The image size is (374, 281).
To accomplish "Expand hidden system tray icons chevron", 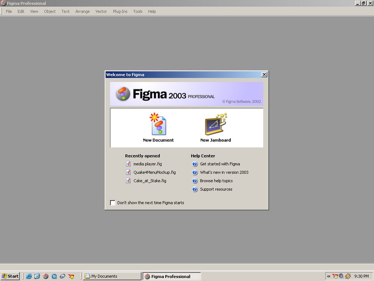I will point(329,276).
